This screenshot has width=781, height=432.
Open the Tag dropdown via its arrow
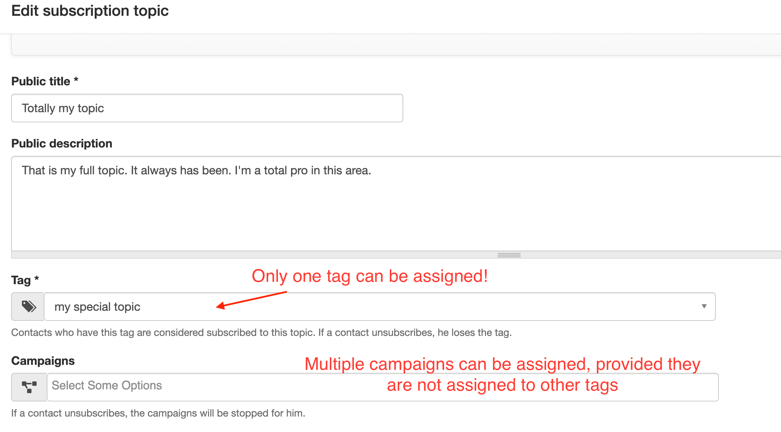click(x=704, y=306)
